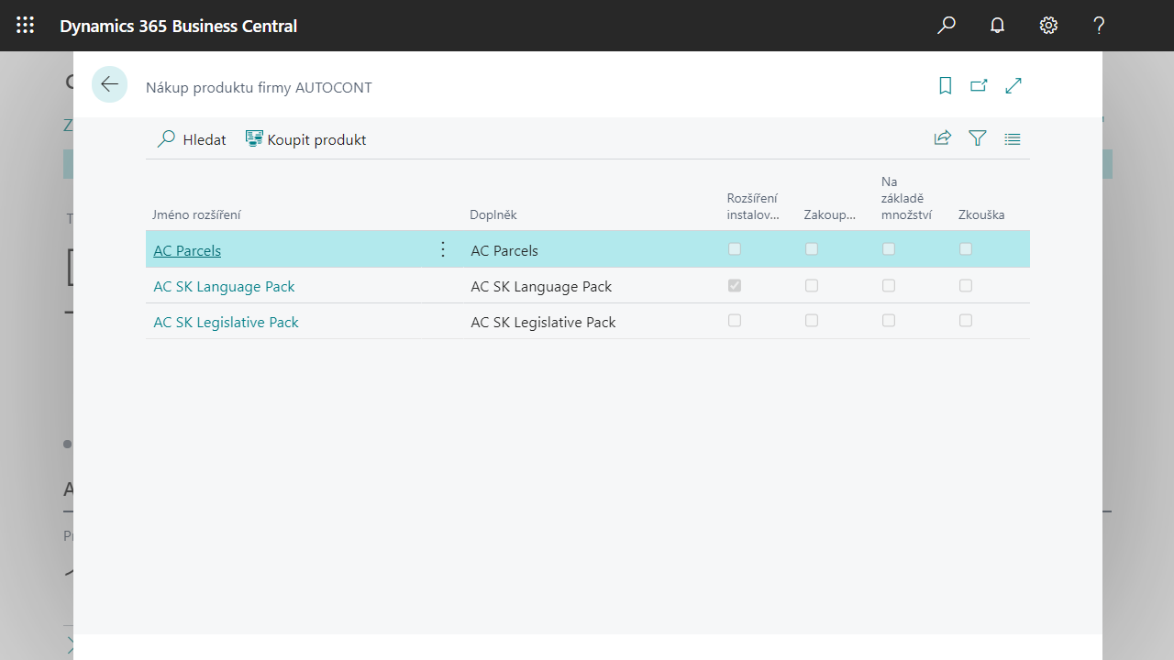Screen dimensions: 1174x660
Task: Open the filter pane icon
Action: [x=977, y=137]
